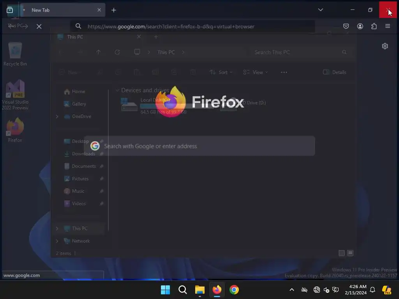Select the New Tab tab

(63, 10)
